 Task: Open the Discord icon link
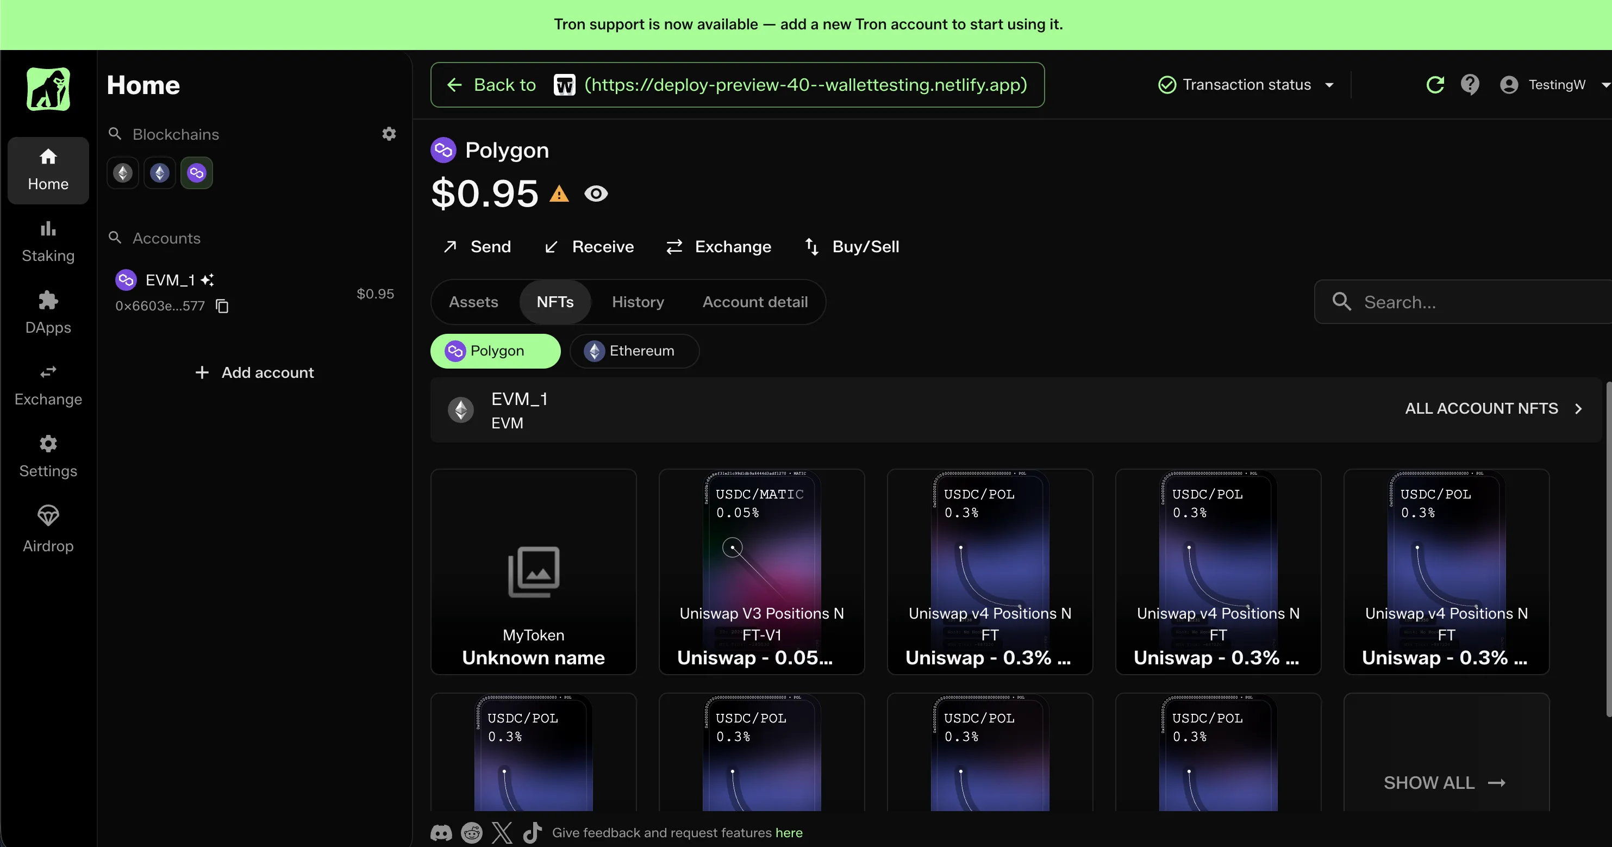coord(441,833)
